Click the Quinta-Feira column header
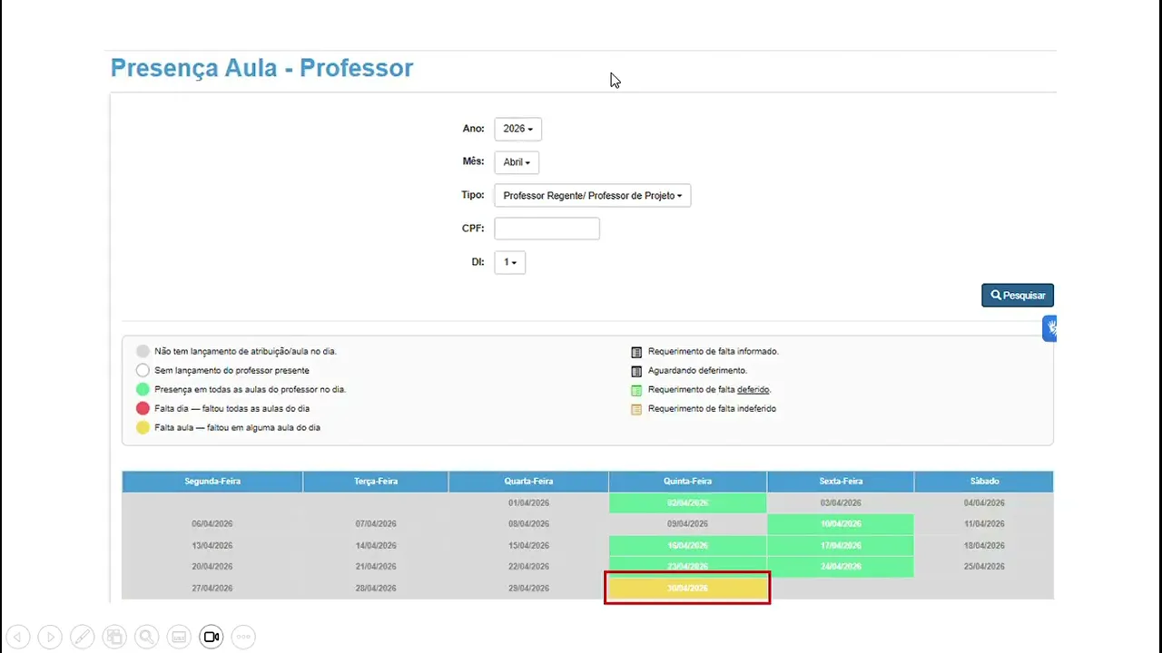1162x653 pixels. (687, 482)
